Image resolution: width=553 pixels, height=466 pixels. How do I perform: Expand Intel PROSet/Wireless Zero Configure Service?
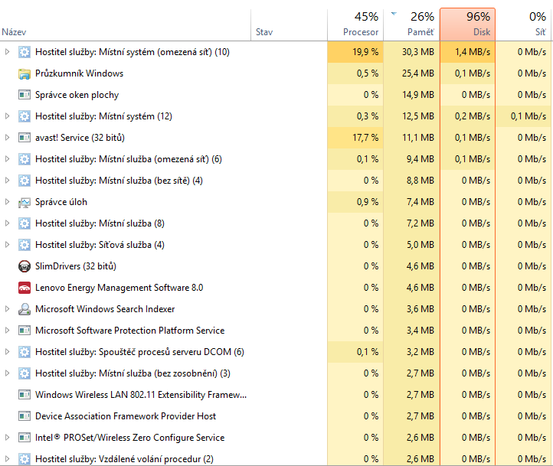coord(8,438)
